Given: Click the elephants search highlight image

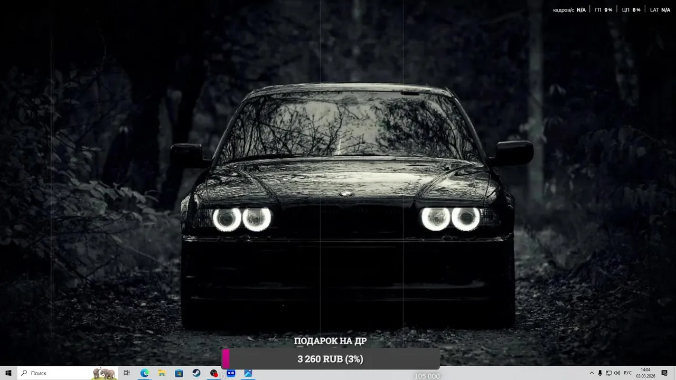Looking at the screenshot, I should [x=105, y=373].
